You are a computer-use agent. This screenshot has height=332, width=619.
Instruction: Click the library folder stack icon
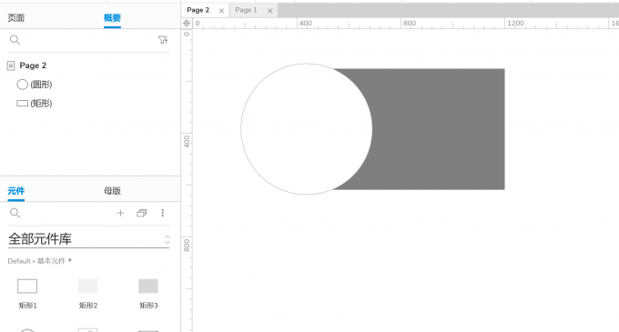[142, 213]
